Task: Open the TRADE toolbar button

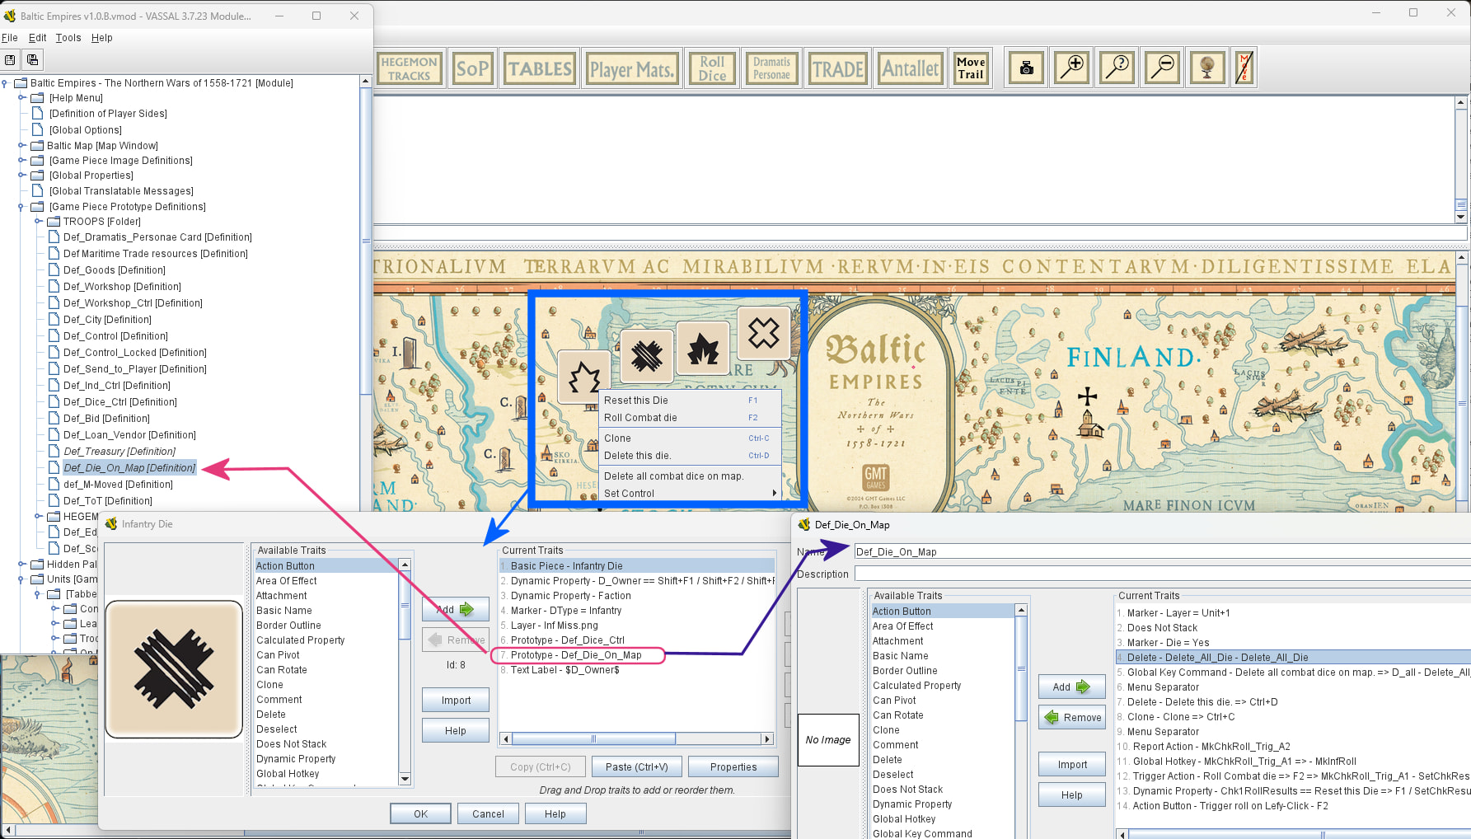Action: 838,68
